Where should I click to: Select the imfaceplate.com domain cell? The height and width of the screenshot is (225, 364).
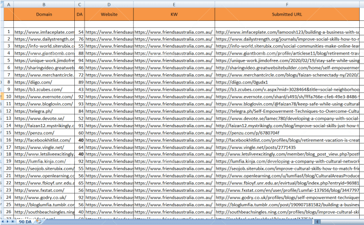coord(44,32)
